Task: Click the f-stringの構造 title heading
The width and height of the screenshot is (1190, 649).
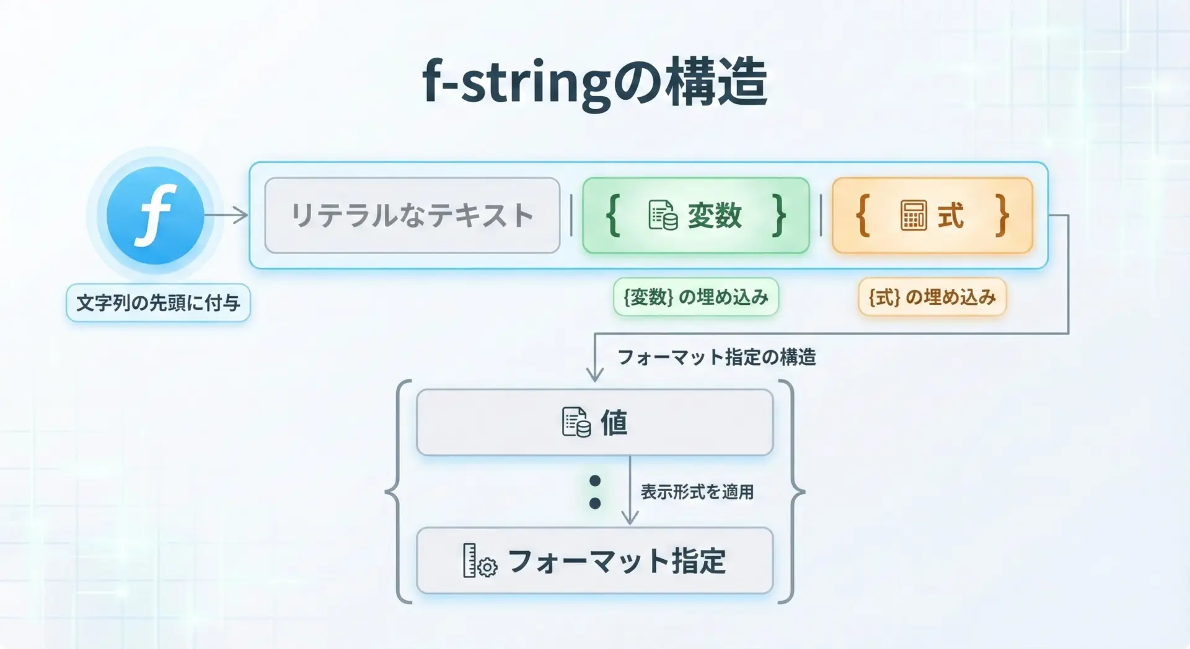Action: [595, 82]
